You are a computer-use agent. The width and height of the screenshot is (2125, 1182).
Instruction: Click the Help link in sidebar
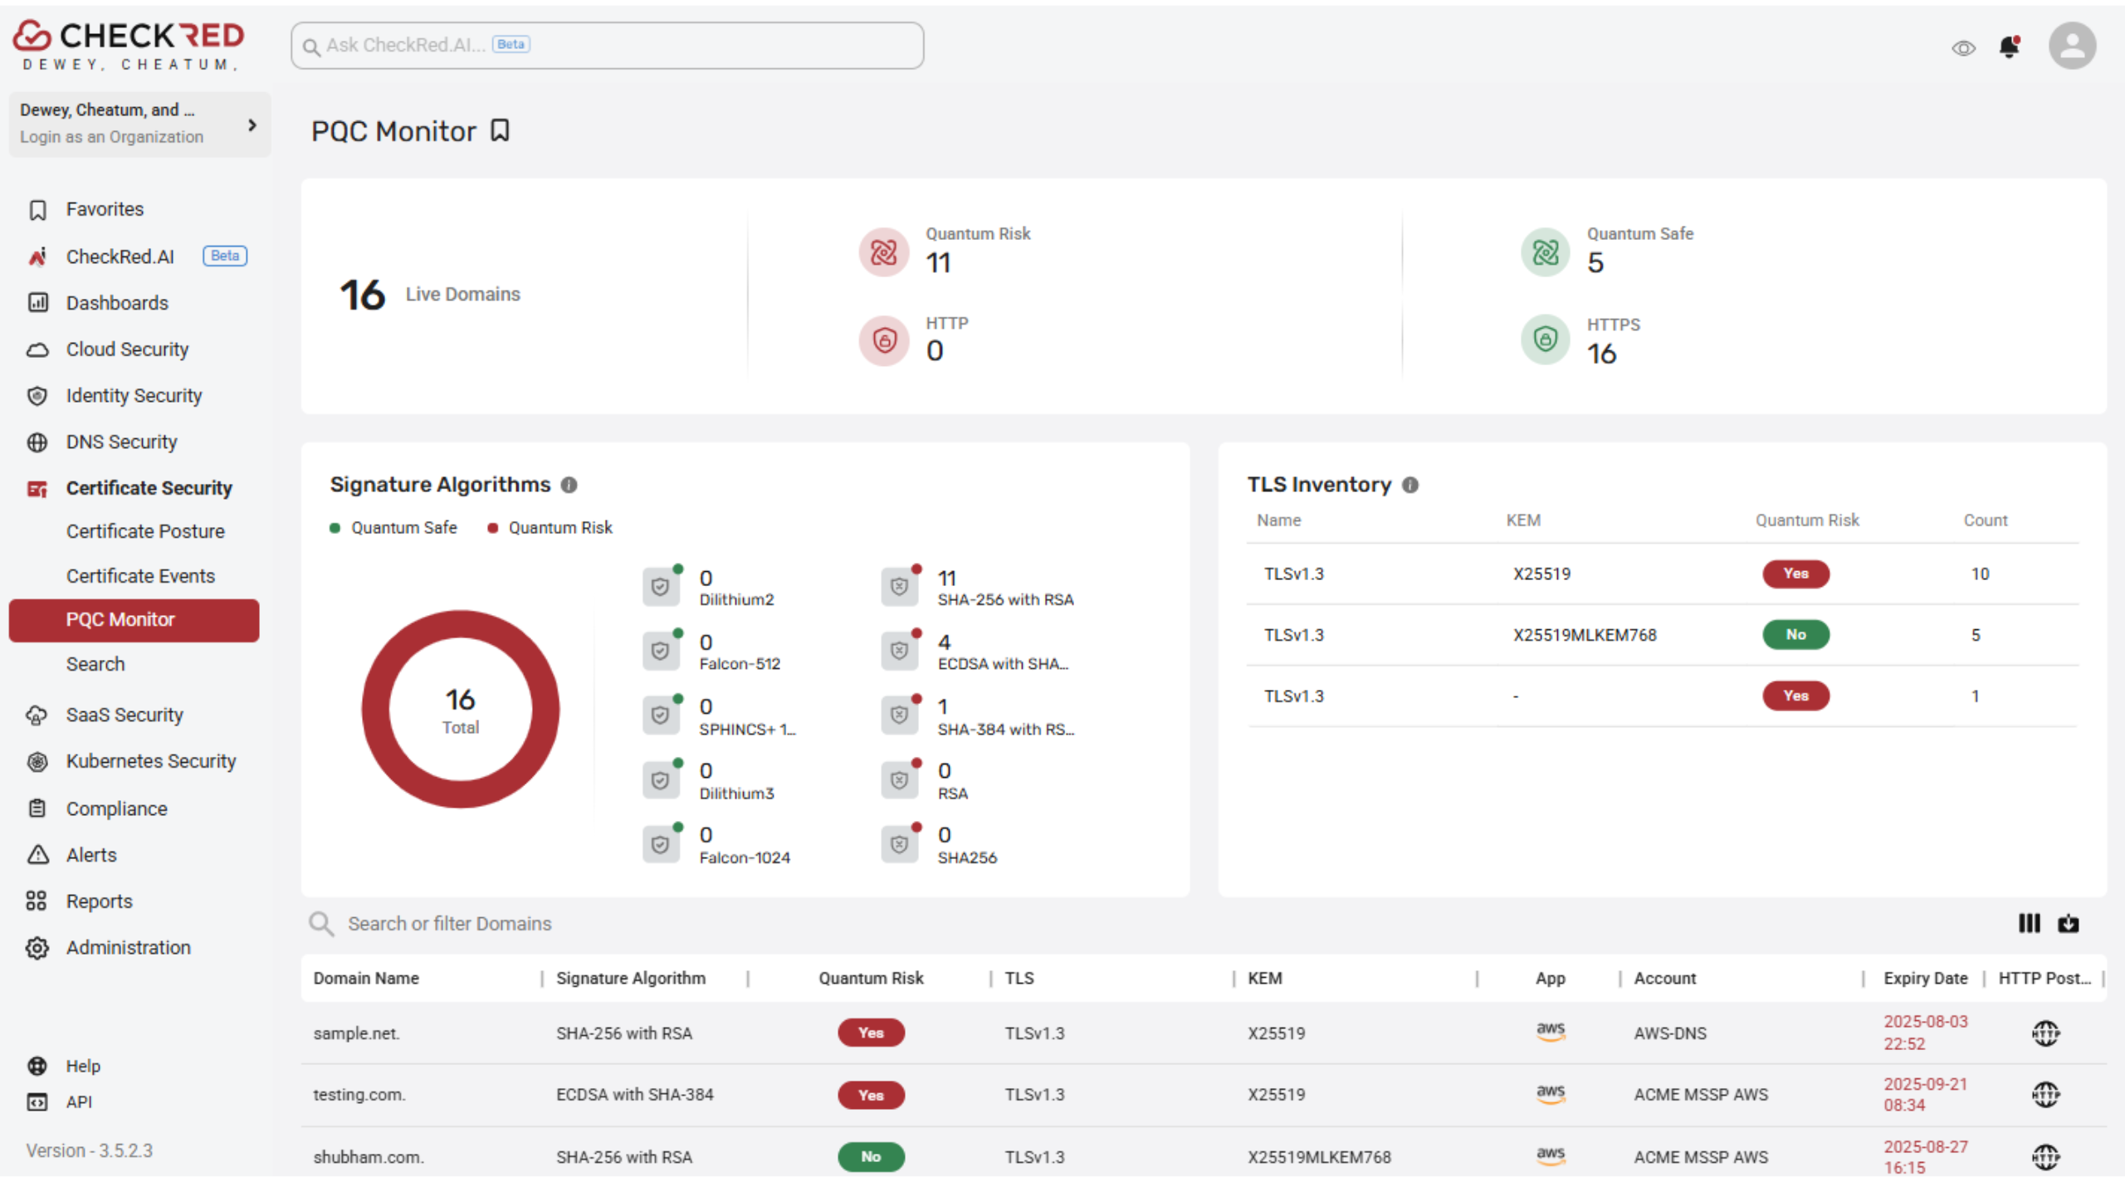pyautogui.click(x=82, y=1066)
